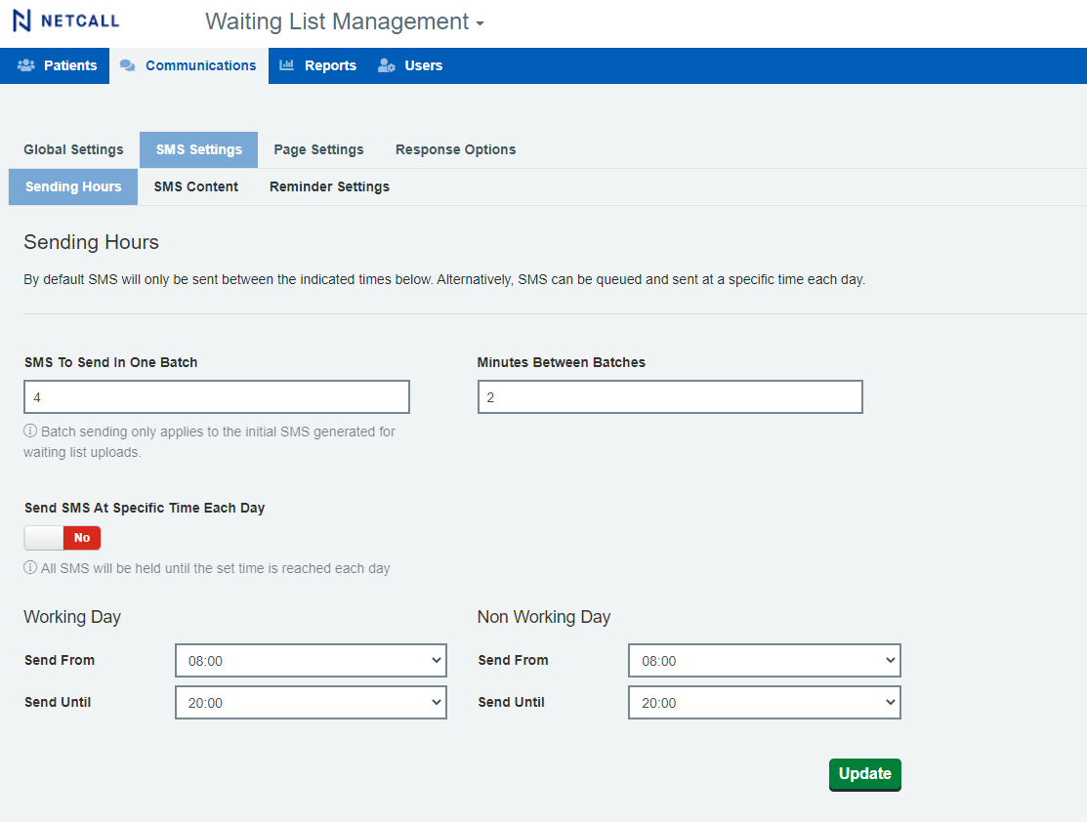The height and width of the screenshot is (822, 1087).
Task: Open the Response Options tab
Action: (455, 149)
